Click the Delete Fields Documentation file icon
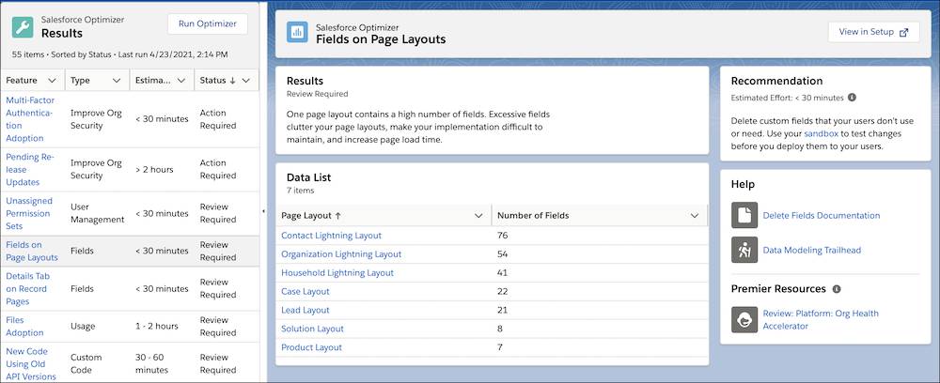 point(744,215)
